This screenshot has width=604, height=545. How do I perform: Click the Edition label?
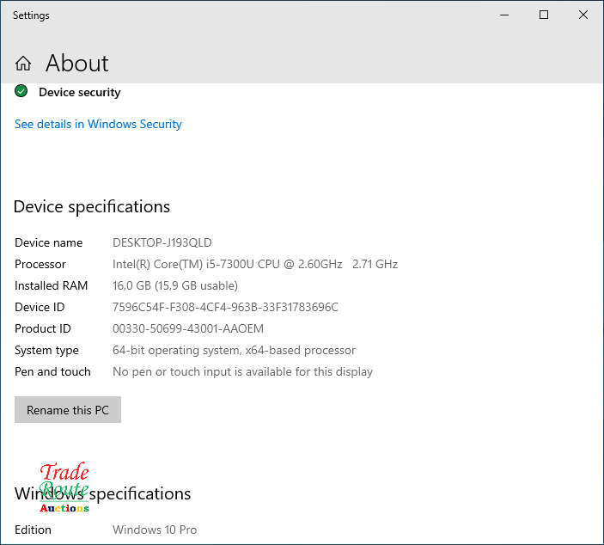tap(33, 530)
